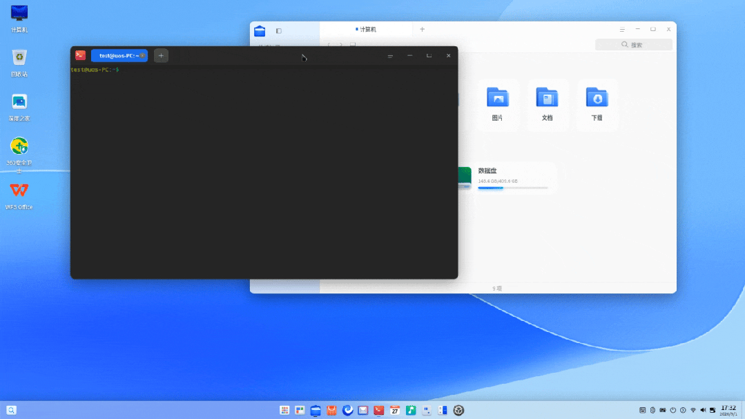The height and width of the screenshot is (419, 745).
Task: Click the file manager icon in the dock
Action: tap(316, 411)
